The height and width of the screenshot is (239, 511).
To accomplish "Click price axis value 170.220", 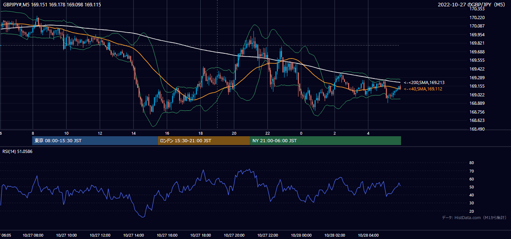I will [477, 18].
